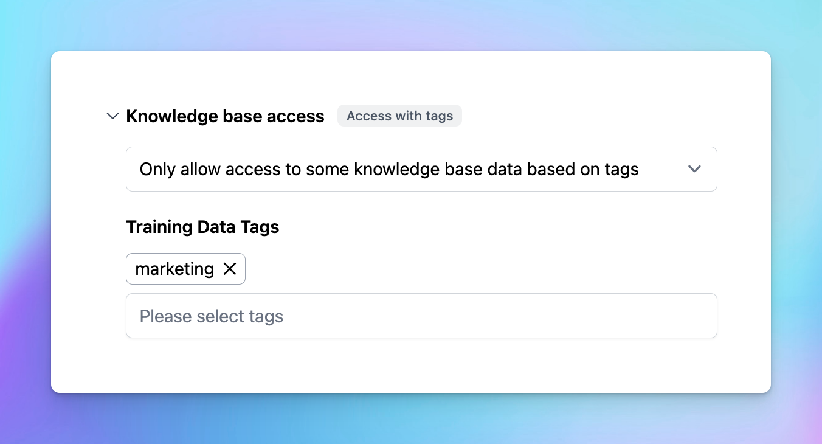Click empty white card area below tags field
Image resolution: width=822 pixels, height=444 pixels.
click(411, 365)
